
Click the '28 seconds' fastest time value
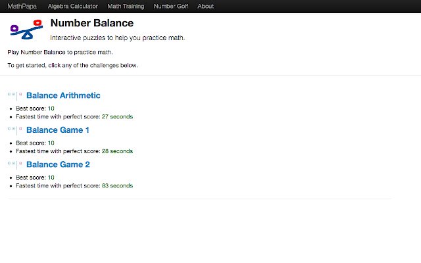[117, 151]
